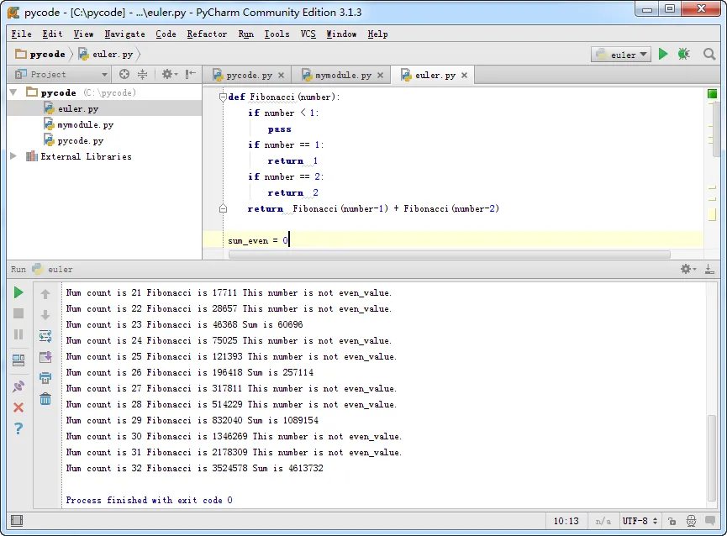Screen dimensions: 727x536
Task: Click line:column 10:13 indicator
Action: pos(566,521)
